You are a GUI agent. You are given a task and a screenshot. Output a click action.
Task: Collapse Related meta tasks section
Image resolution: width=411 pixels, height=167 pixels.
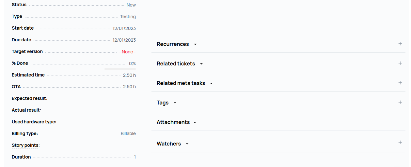(211, 83)
